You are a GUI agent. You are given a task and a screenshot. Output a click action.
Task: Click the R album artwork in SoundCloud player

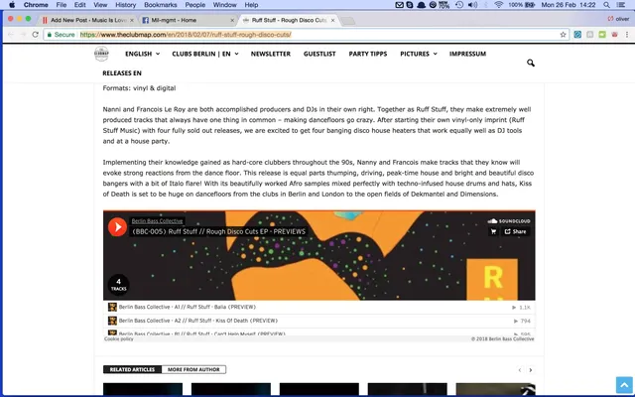coord(492,280)
